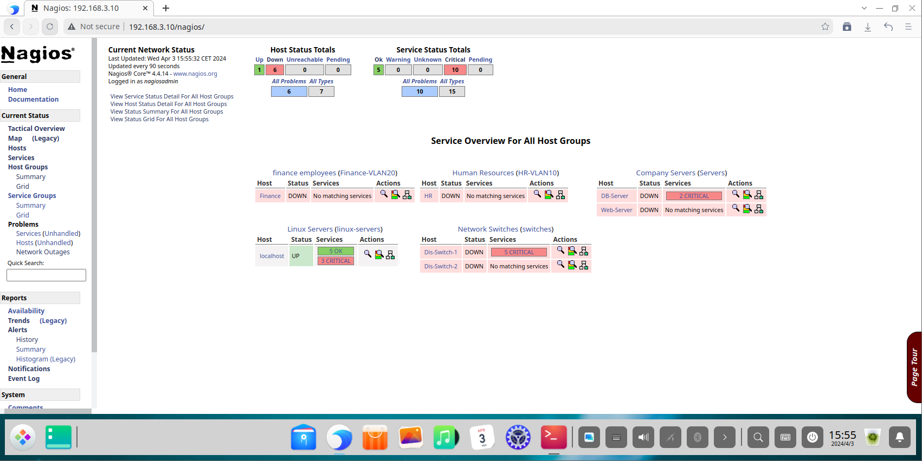The image size is (922, 461).
Task: Open extended info magnifier for HR host
Action: tap(537, 194)
